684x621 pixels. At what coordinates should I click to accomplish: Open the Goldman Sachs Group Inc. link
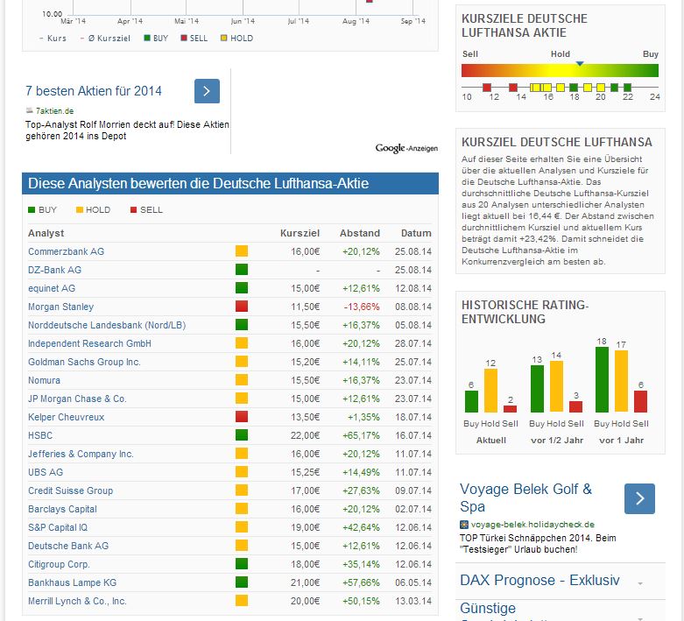(x=84, y=362)
